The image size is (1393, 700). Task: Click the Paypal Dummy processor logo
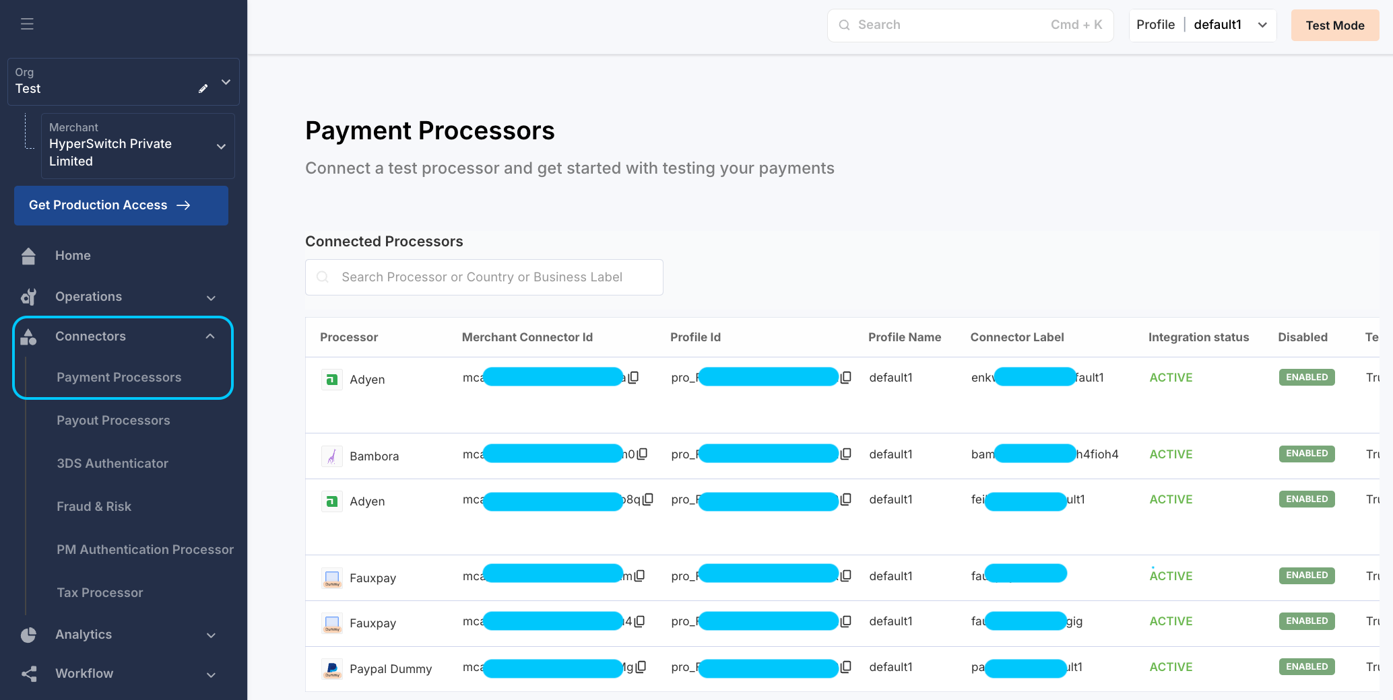pyautogui.click(x=332, y=668)
